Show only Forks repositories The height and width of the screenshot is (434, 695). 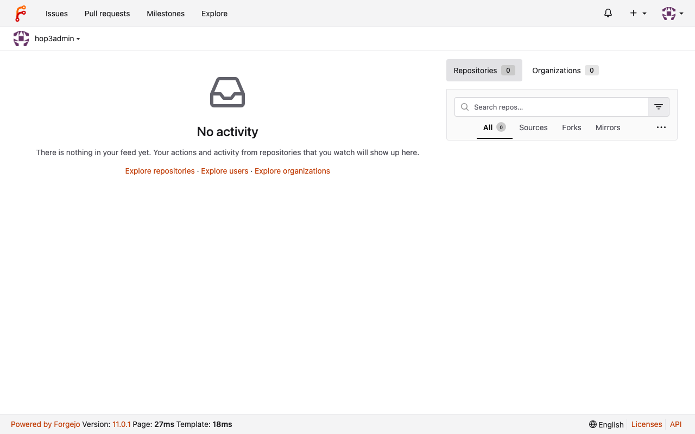coord(572,127)
